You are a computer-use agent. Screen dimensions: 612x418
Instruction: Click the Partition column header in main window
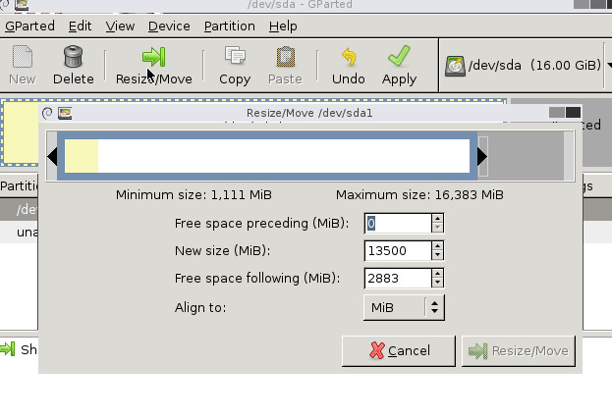click(x=19, y=186)
